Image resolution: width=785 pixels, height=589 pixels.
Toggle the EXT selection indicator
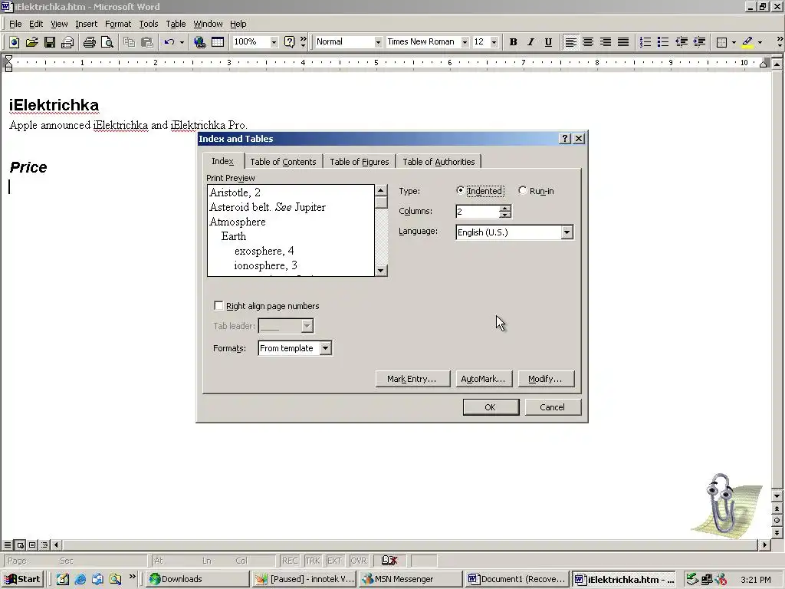tap(334, 561)
